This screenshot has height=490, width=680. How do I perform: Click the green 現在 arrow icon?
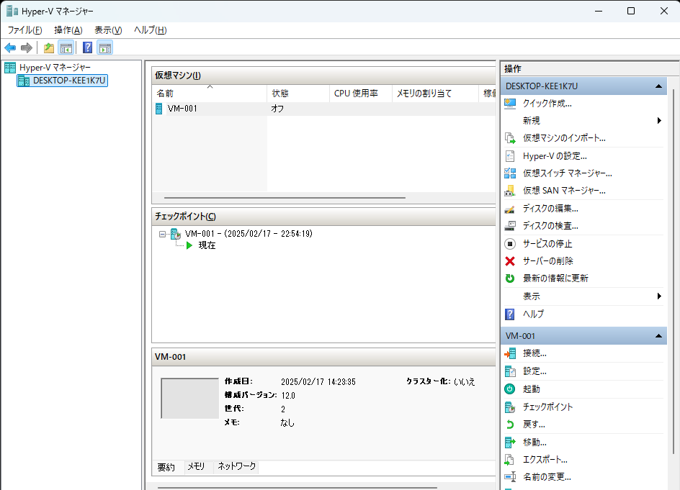pyautogui.click(x=189, y=245)
